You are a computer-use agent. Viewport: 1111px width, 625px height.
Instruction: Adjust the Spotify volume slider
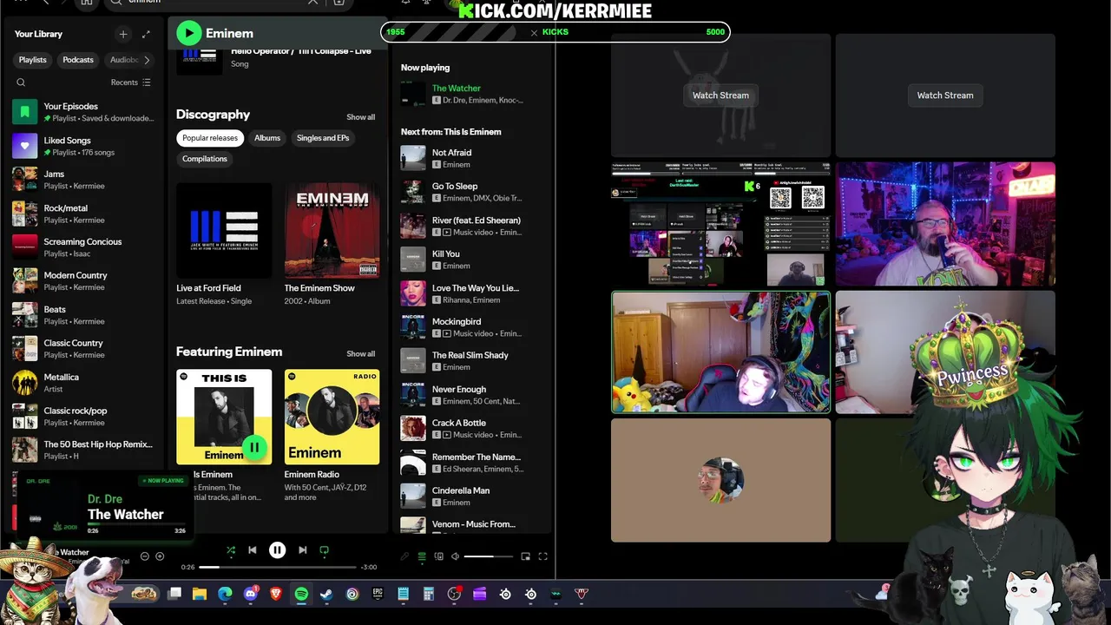tap(489, 556)
